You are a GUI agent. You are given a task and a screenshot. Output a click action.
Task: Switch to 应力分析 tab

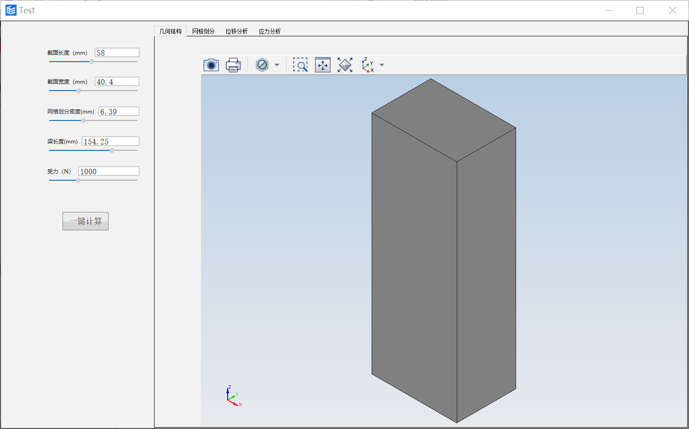[x=270, y=31]
